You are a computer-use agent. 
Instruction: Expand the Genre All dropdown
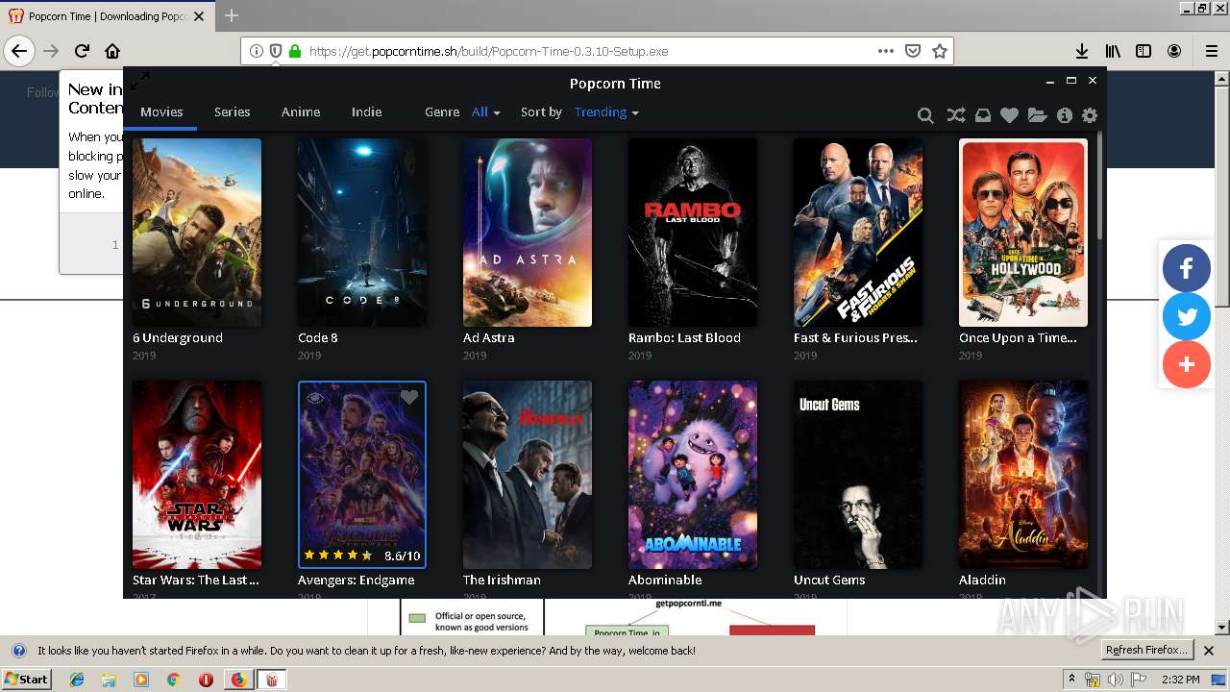[486, 111]
